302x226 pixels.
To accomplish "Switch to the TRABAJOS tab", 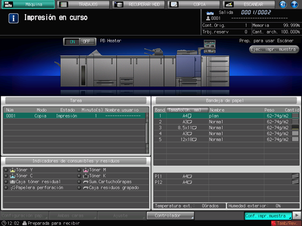I will [84, 4].
